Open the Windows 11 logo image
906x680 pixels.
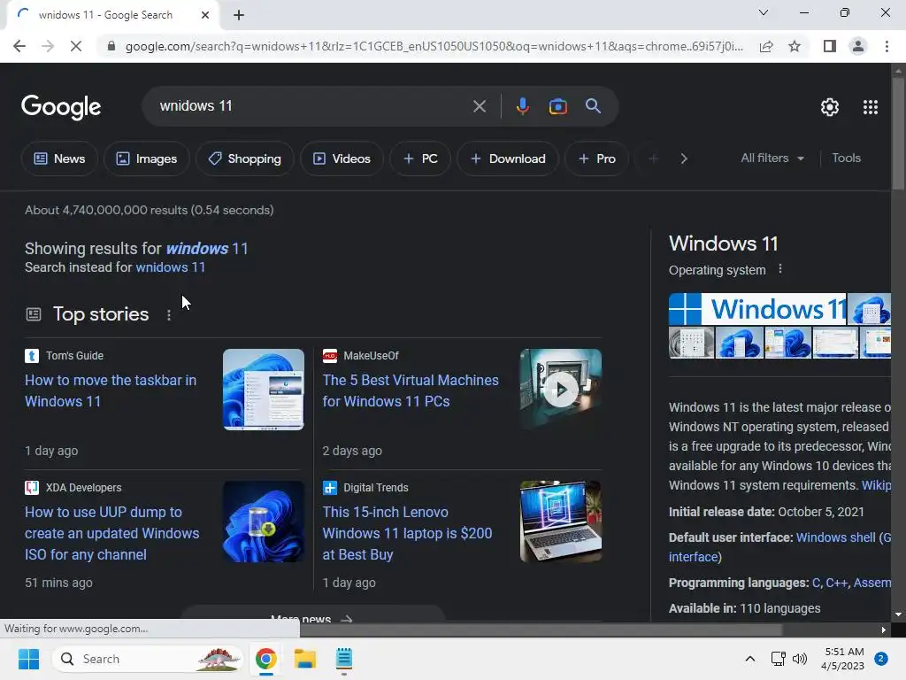coord(757,309)
